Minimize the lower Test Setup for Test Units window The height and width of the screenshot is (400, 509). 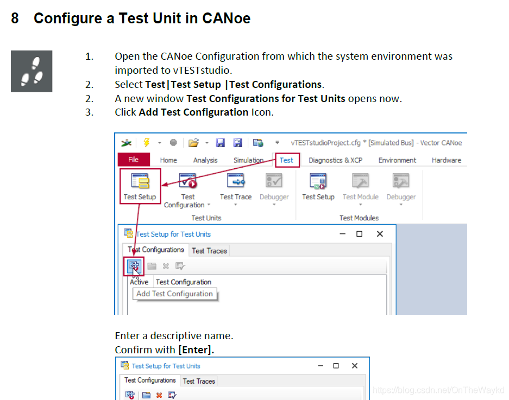click(321, 366)
